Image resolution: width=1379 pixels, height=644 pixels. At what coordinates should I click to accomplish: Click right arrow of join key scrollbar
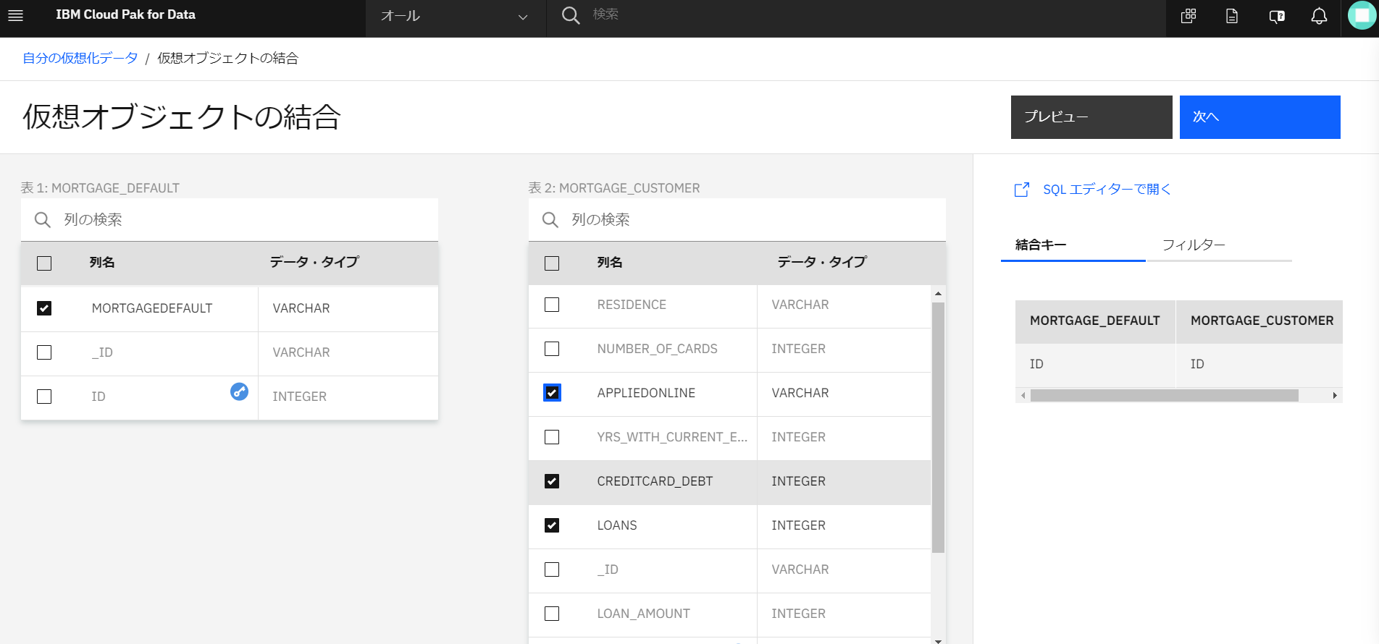click(x=1335, y=396)
